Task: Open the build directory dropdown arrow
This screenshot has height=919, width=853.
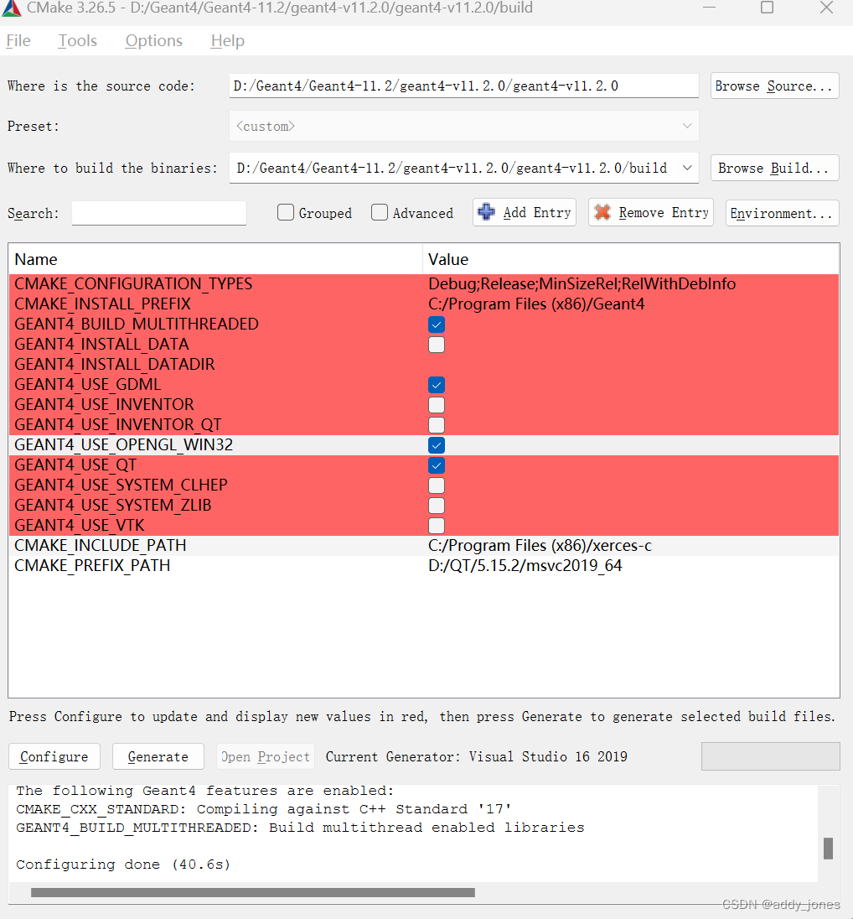Action: [x=687, y=168]
